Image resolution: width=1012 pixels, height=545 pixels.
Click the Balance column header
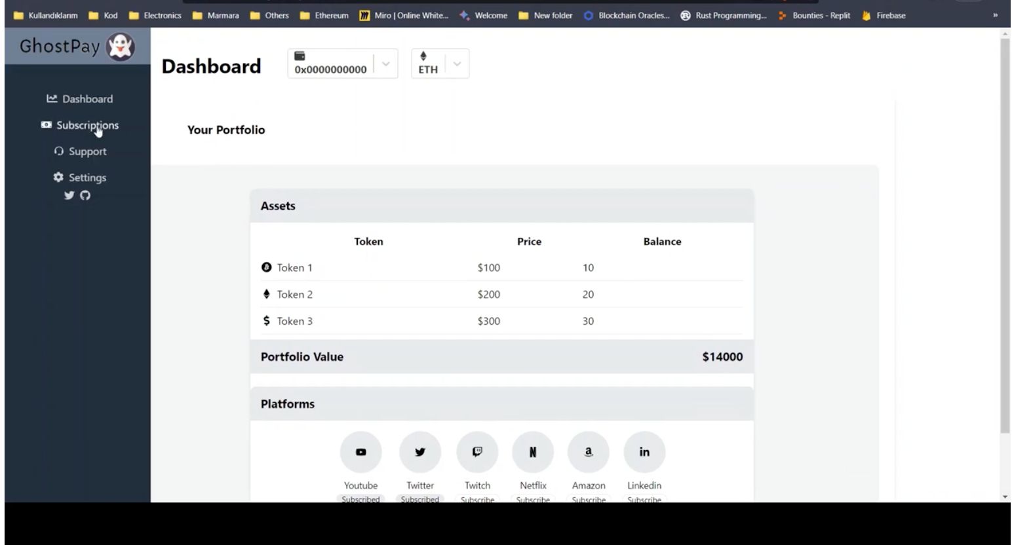[x=662, y=241]
